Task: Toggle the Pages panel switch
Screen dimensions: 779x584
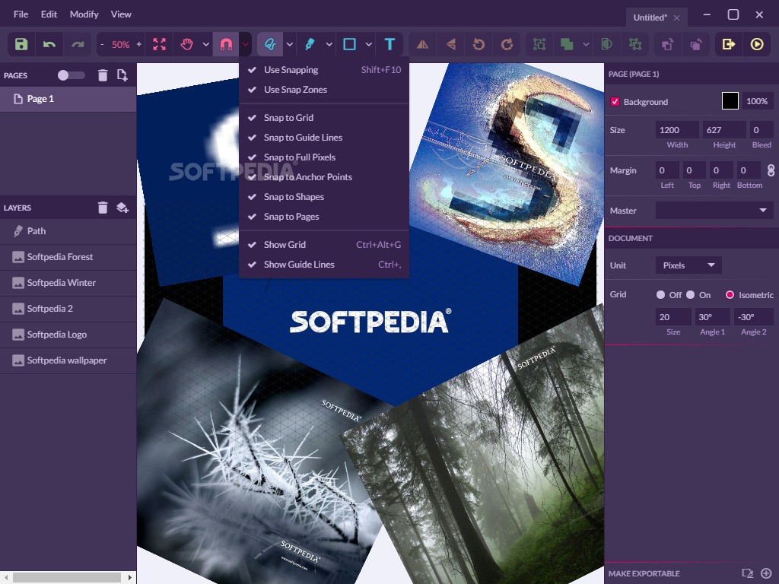Action: pos(71,75)
